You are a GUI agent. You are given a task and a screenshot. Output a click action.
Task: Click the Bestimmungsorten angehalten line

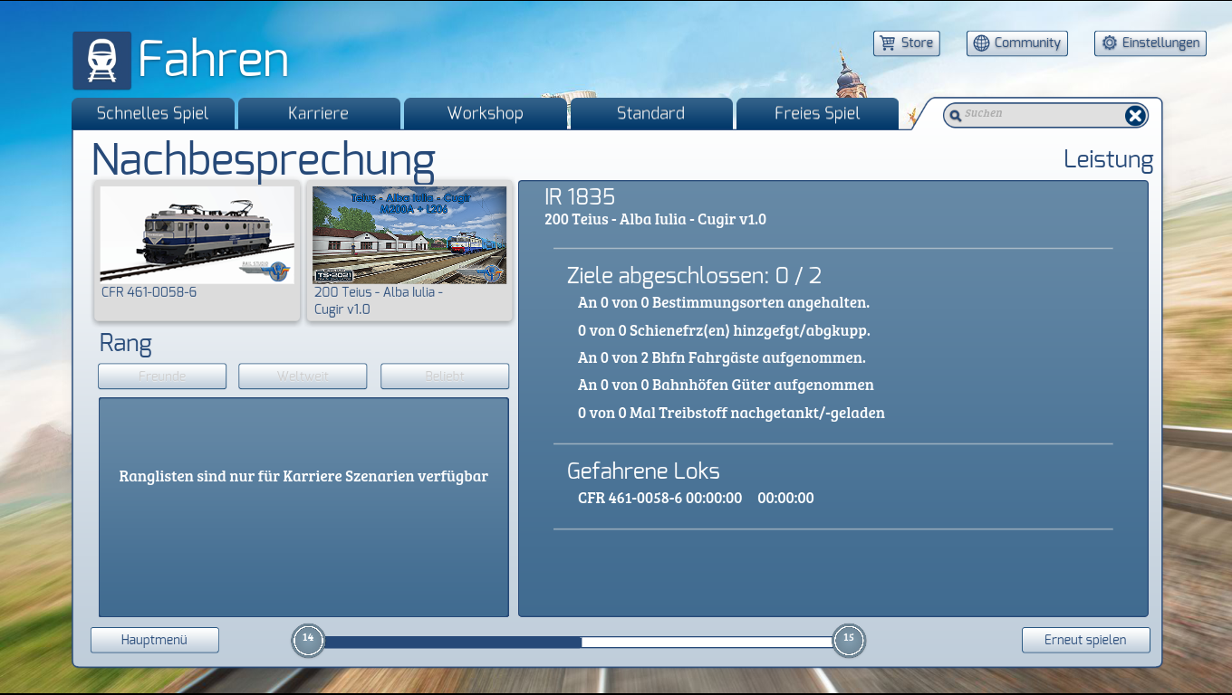724,302
